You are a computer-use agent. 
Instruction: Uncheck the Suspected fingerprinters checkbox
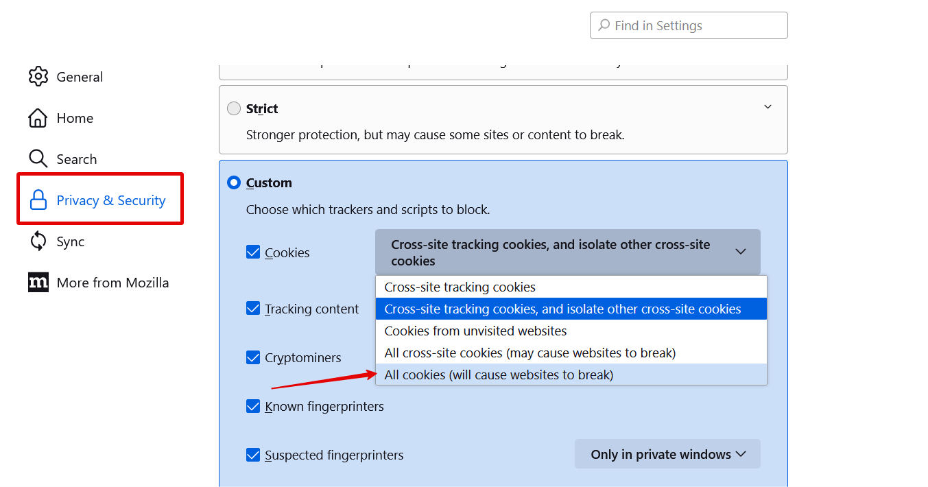click(x=253, y=455)
